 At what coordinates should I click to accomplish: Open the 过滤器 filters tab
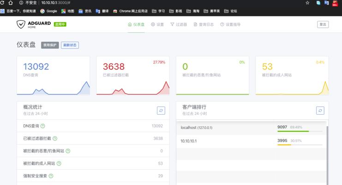pos(179,25)
